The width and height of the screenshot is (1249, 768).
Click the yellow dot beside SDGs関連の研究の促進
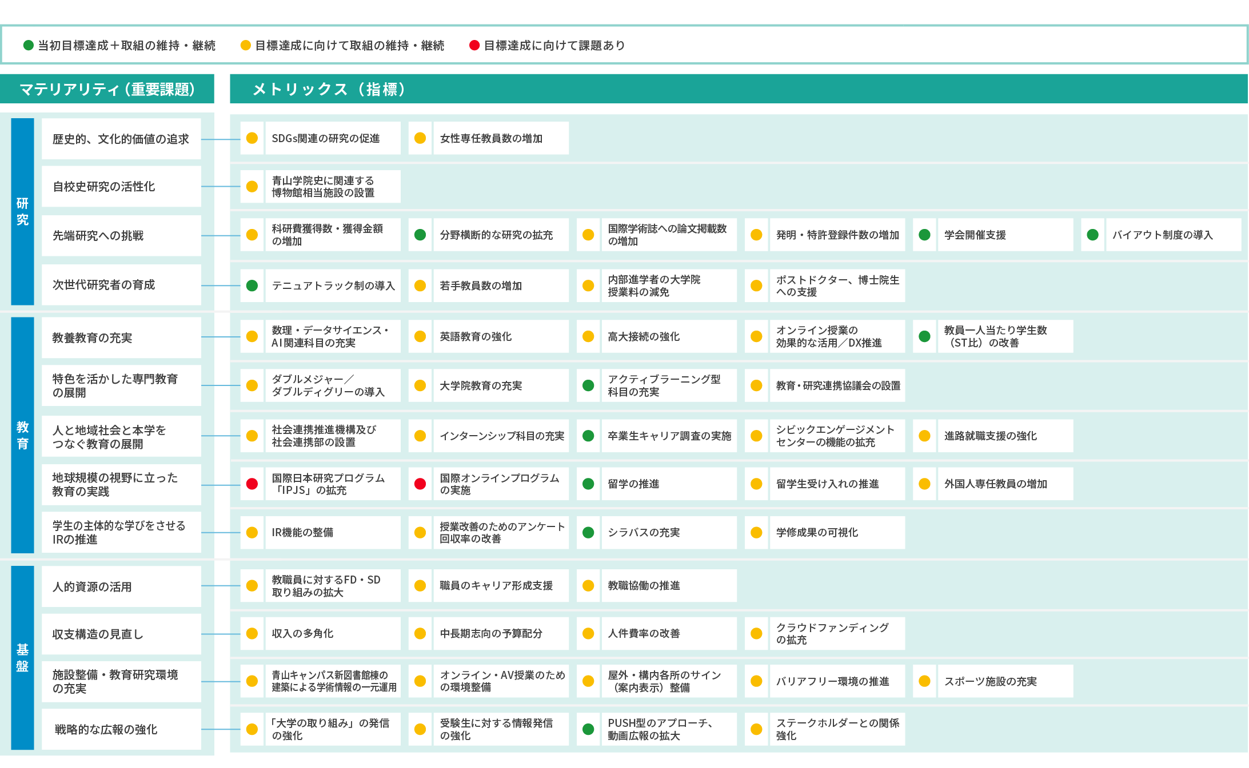[x=252, y=138]
